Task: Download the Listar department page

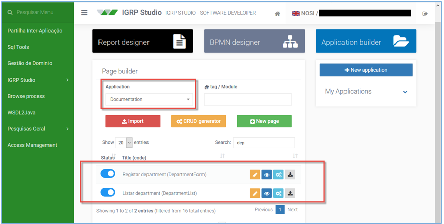Action: (x=290, y=193)
